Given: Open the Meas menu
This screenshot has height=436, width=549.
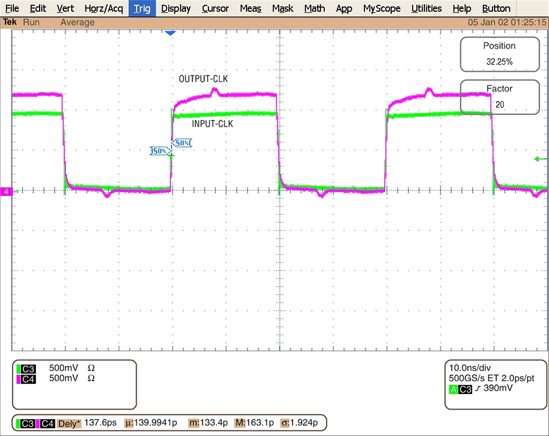Looking at the screenshot, I should coord(250,8).
